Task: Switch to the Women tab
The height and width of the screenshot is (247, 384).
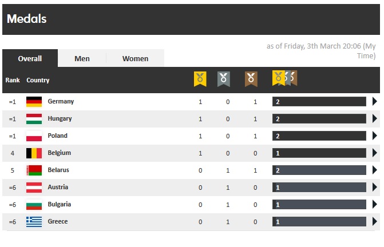Action: coord(135,58)
